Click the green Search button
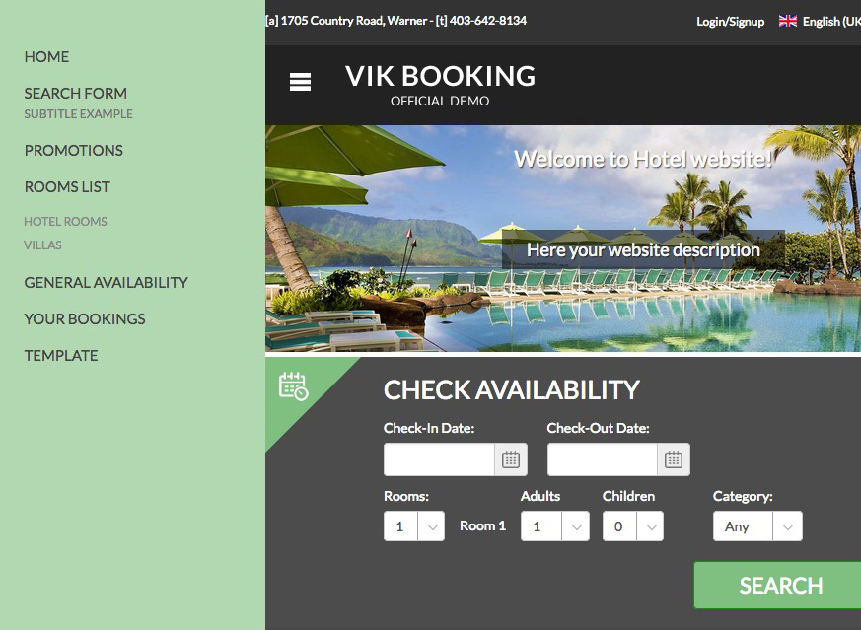The image size is (861, 630). (777, 585)
